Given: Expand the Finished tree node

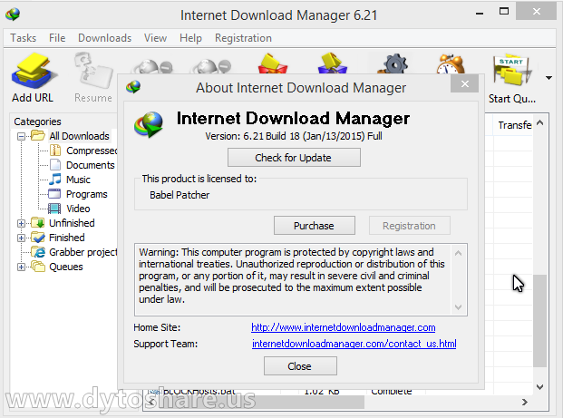Looking at the screenshot, I should 21,238.
